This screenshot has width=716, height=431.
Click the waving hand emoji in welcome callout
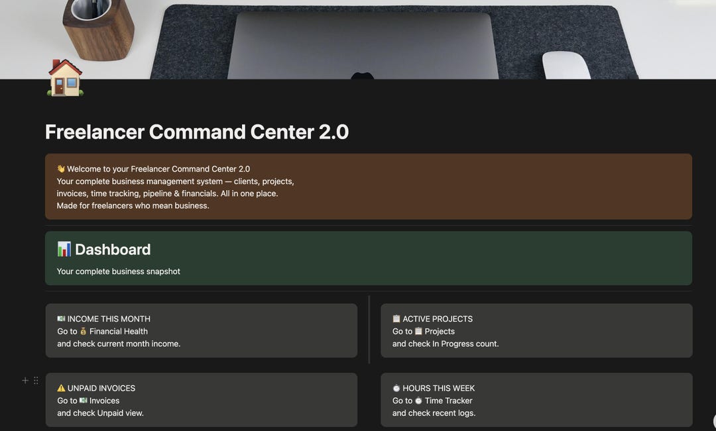tap(61, 169)
